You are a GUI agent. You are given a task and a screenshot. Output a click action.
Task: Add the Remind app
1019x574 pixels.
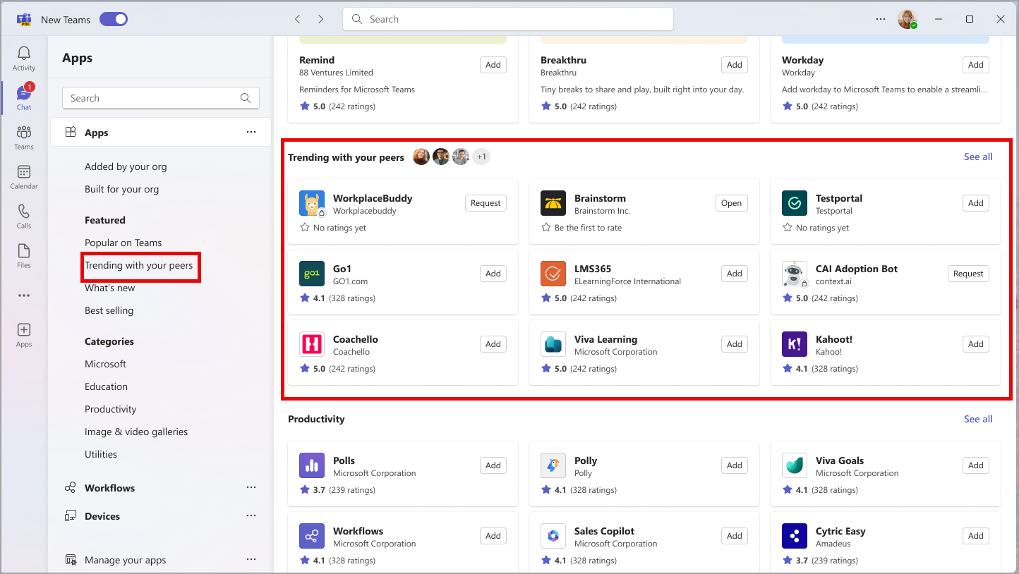point(493,65)
